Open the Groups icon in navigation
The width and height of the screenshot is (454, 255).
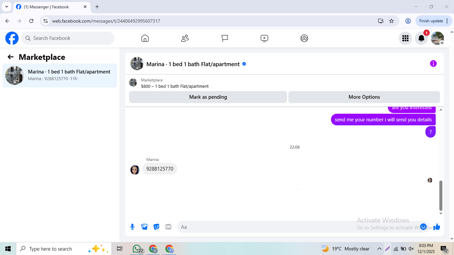pyautogui.click(x=304, y=38)
